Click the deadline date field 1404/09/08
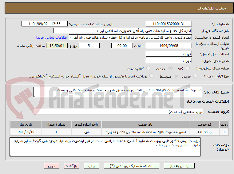This screenshot has height=174, width=234. tap(169, 45)
